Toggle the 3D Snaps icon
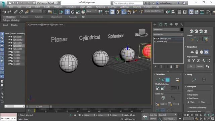The image size is (215, 121). pos(118,12)
